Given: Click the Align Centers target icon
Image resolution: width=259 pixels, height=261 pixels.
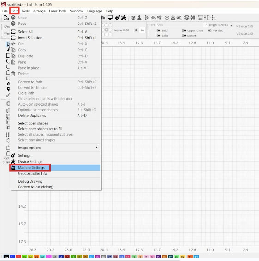Looking at the screenshot, I should pos(167,18).
